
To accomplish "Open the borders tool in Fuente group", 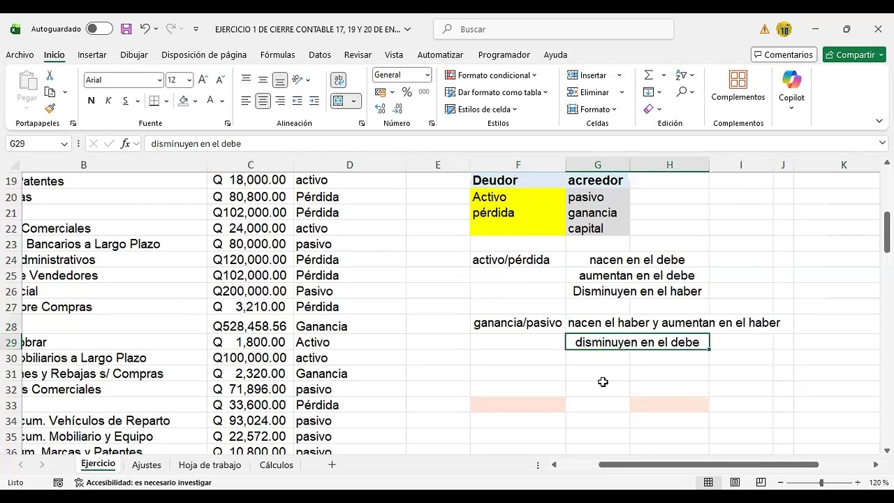I will [x=155, y=101].
